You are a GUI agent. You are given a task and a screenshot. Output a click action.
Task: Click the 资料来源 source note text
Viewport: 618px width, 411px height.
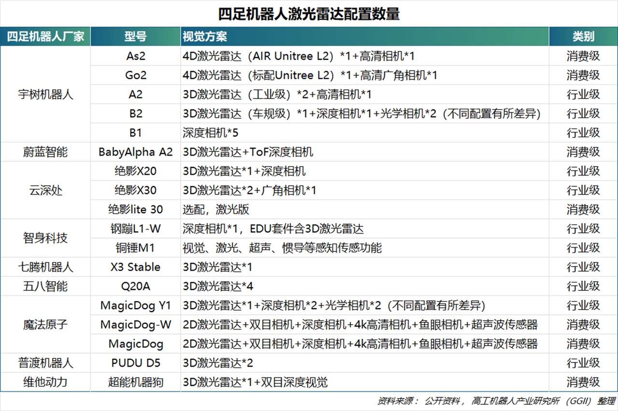[x=488, y=400]
